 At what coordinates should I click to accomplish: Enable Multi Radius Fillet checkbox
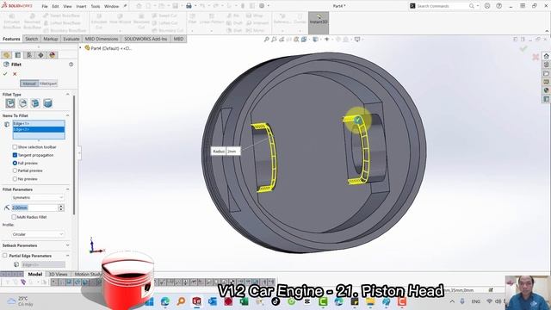pyautogui.click(x=14, y=217)
